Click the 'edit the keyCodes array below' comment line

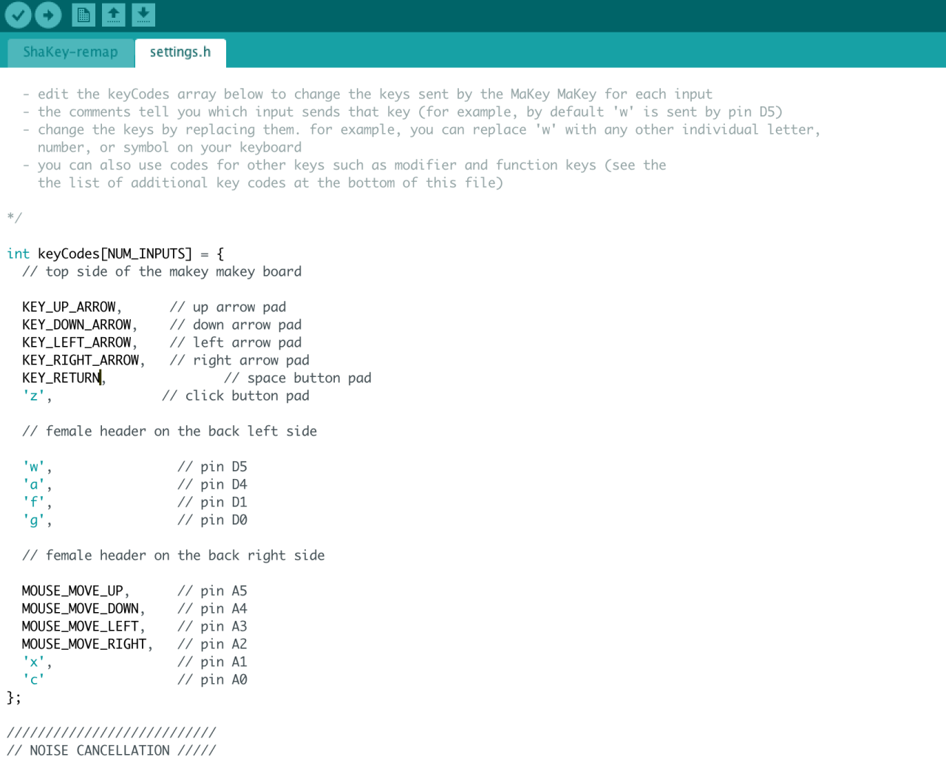[367, 94]
